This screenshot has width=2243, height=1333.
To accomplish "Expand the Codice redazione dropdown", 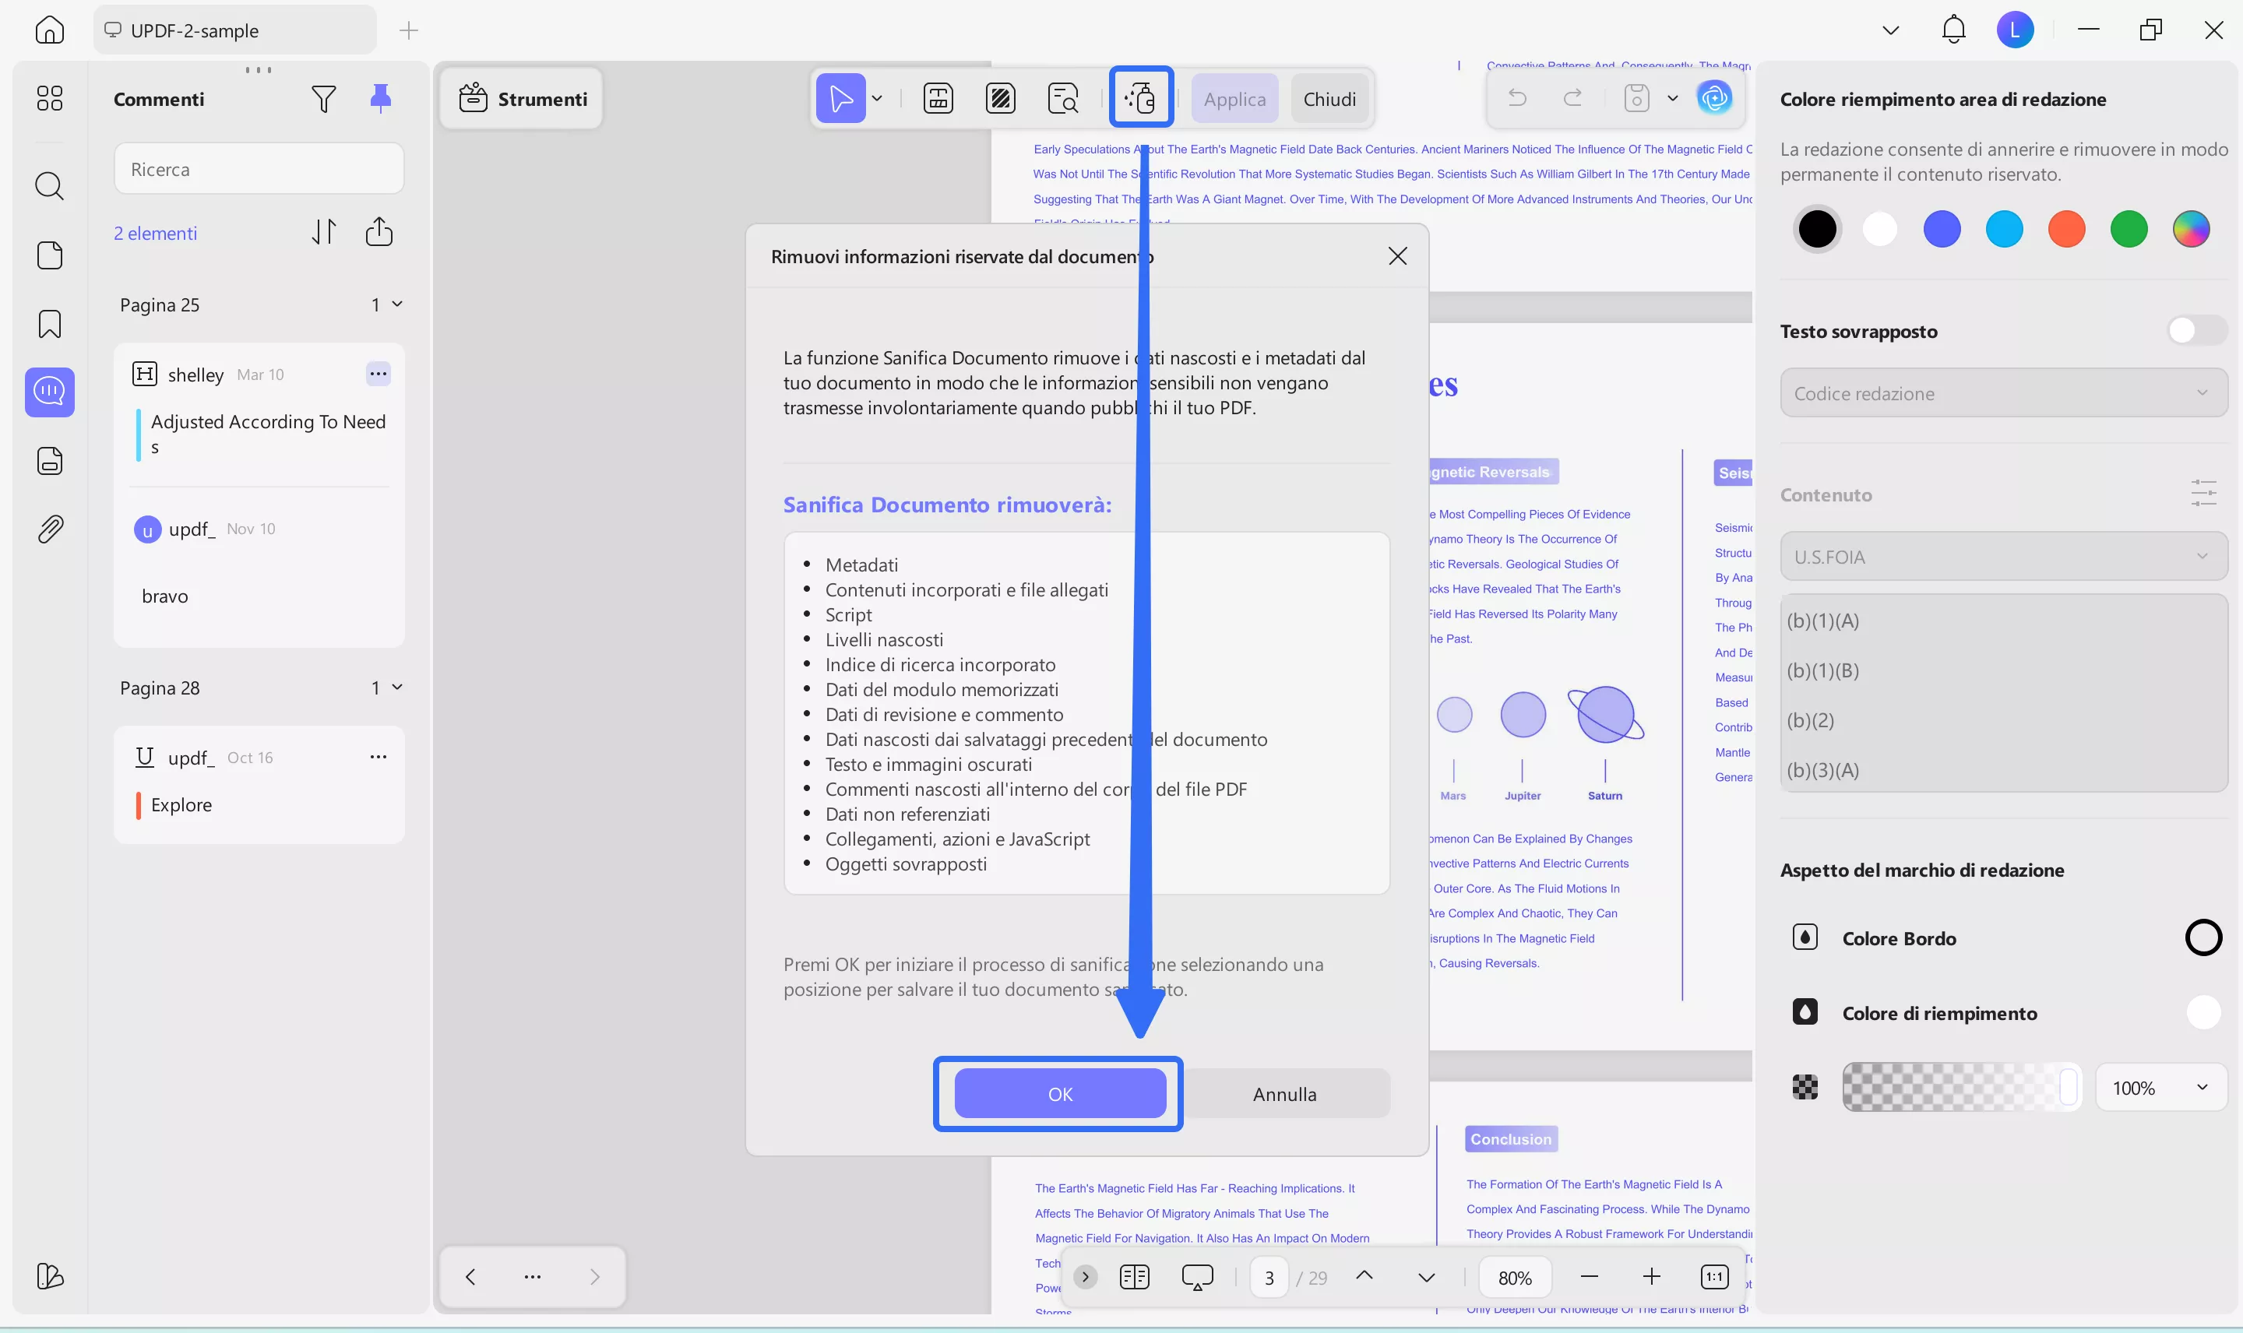I will [2002, 393].
